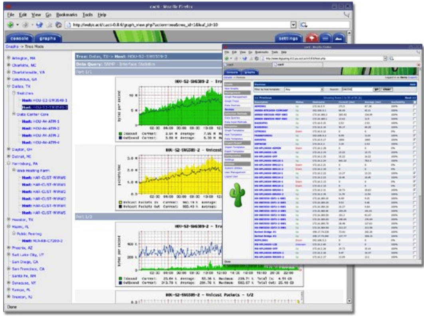
Task: Click the Next link in devices table
Action: click(410, 98)
